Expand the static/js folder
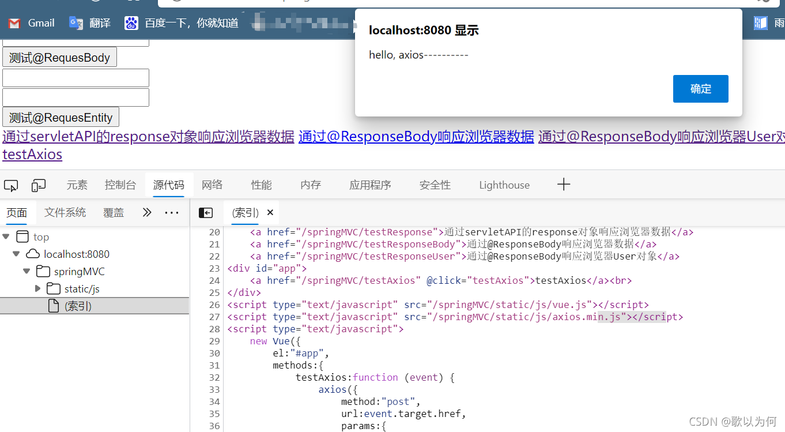 37,288
